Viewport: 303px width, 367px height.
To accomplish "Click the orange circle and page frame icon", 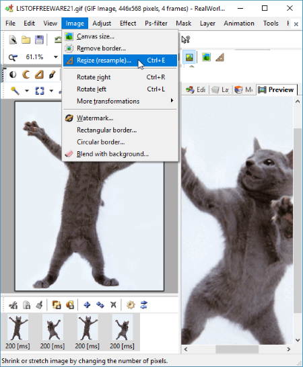I will 70,305.
